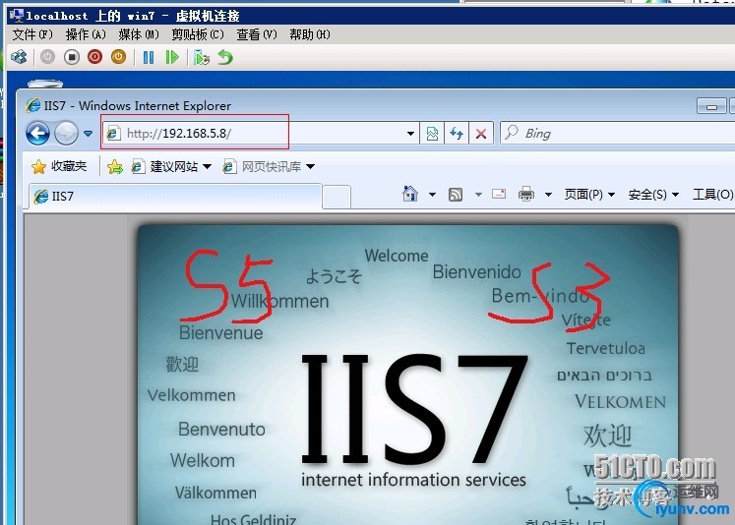Expand the Print dropdown arrow
The width and height of the screenshot is (735, 525).
coord(548,195)
